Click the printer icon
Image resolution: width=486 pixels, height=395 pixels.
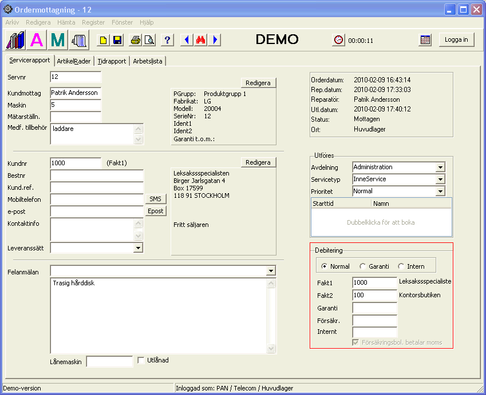[136, 40]
